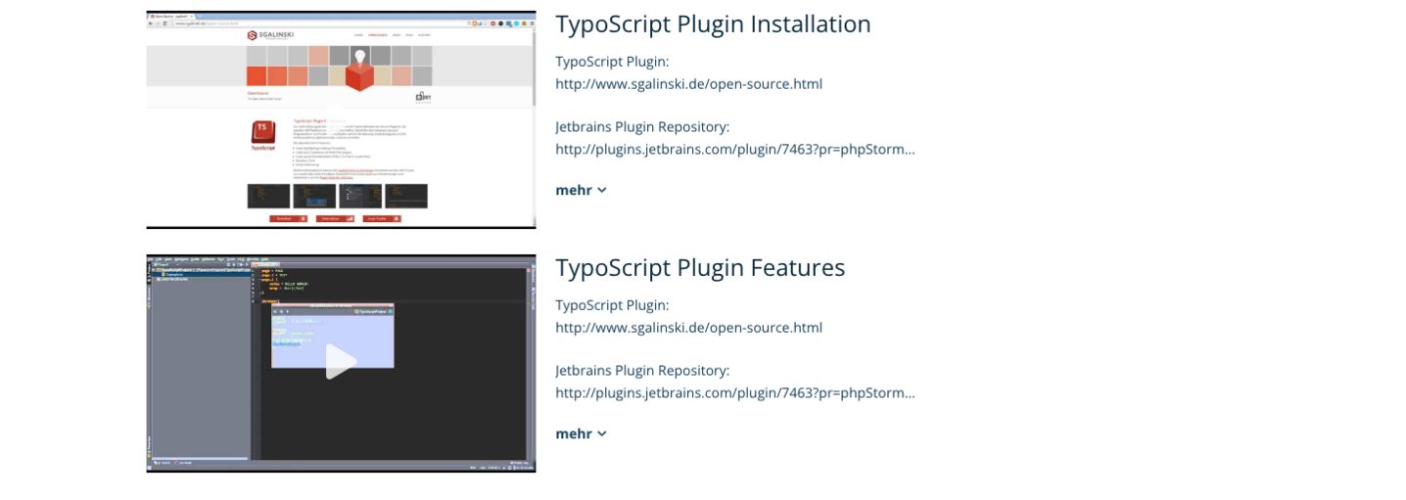Click the project tree panel in the Features thumbnail
The height and width of the screenshot is (500, 1406).
200,372
